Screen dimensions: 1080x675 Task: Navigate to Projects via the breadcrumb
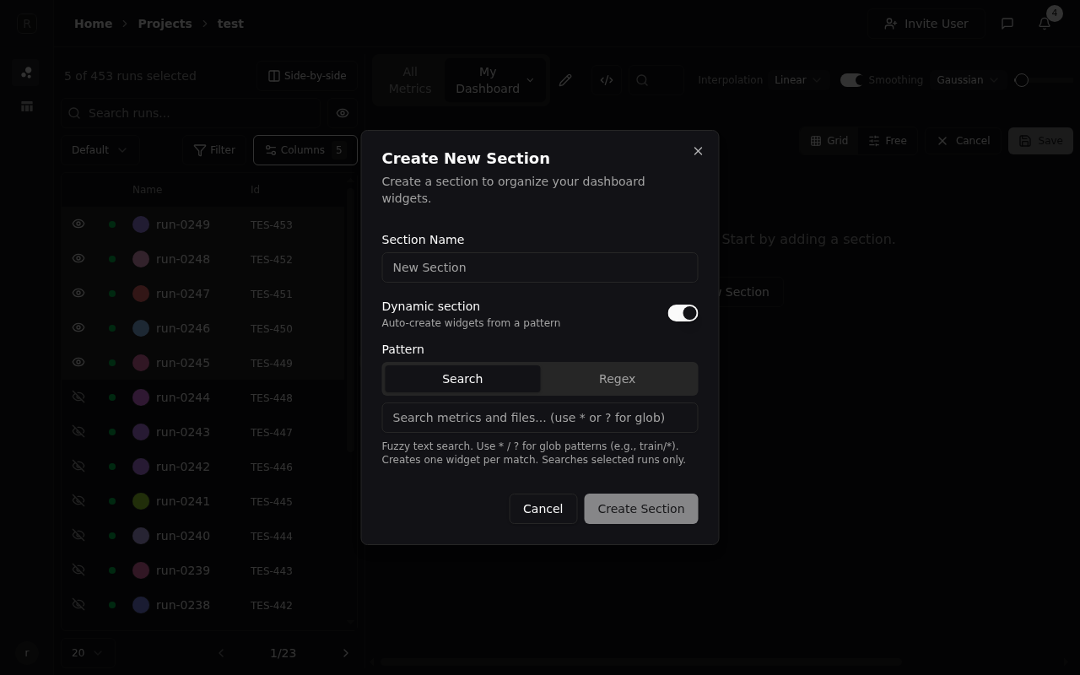pos(165,23)
